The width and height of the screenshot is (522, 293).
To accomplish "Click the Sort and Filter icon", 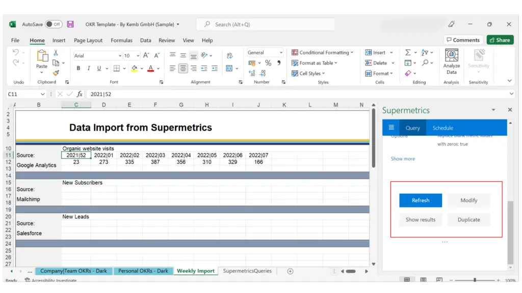I will (425, 52).
